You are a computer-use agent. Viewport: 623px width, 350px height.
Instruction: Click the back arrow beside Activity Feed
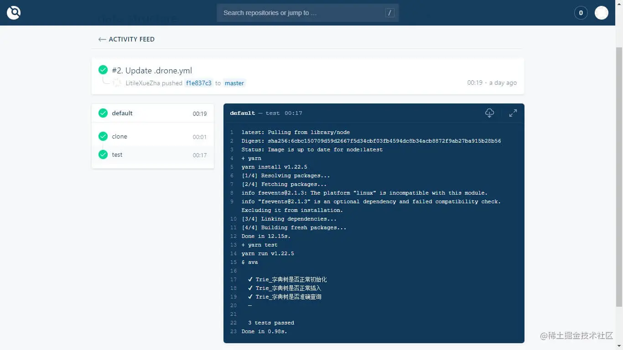coord(102,39)
